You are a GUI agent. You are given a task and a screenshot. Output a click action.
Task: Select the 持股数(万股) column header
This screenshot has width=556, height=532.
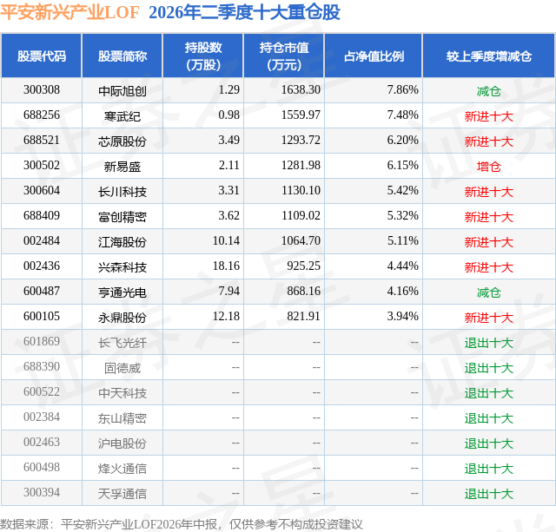(203, 56)
